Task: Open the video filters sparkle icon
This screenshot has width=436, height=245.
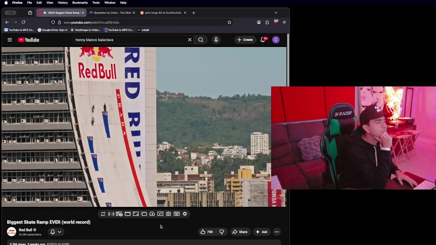Action: pyautogui.click(x=160, y=214)
